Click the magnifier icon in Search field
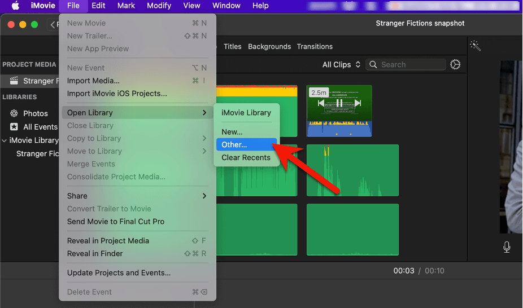Image resolution: width=523 pixels, height=308 pixels. tap(373, 65)
